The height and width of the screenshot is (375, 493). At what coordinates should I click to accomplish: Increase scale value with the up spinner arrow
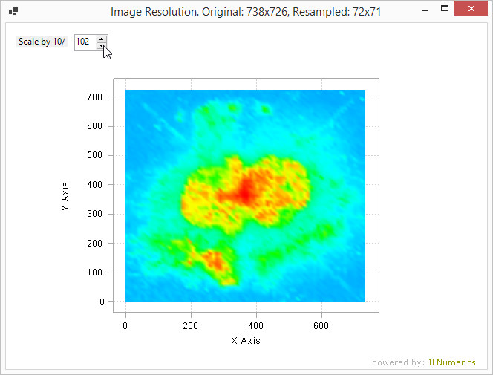click(102, 39)
